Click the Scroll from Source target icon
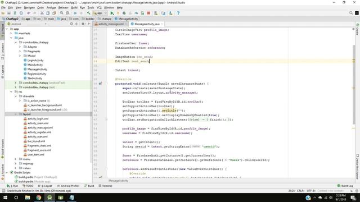Image resolution: width=360 pixels, height=202 pixels. [x=71, y=24]
